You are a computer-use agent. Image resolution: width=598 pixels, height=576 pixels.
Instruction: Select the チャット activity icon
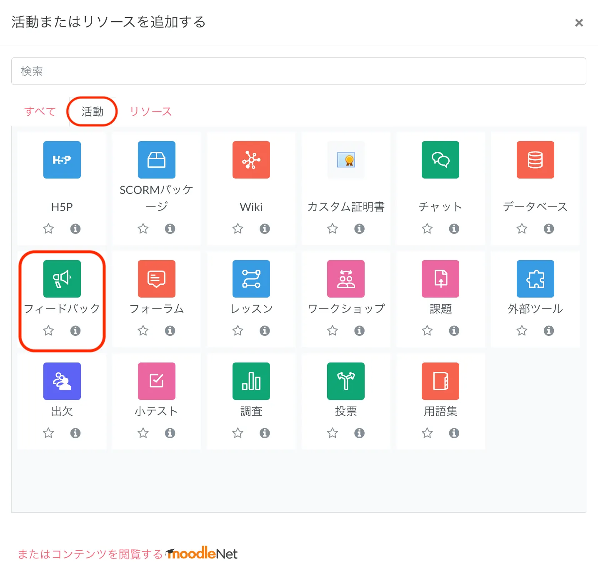tap(440, 160)
